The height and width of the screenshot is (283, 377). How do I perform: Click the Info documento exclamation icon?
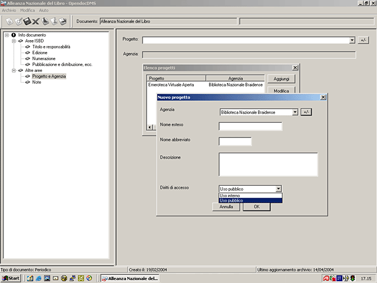click(14, 35)
